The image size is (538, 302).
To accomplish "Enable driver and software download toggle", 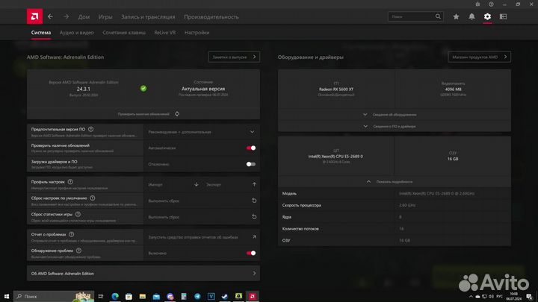I will 250,164.
